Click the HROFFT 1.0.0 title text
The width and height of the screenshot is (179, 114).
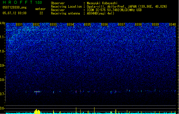(22, 2)
